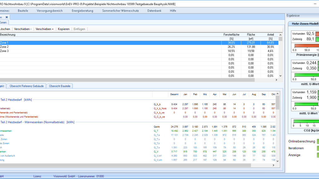Screen dimensions: 319x179
Task: Switch to the Übersicht Referenz Gebäude tab
Action: point(27,86)
